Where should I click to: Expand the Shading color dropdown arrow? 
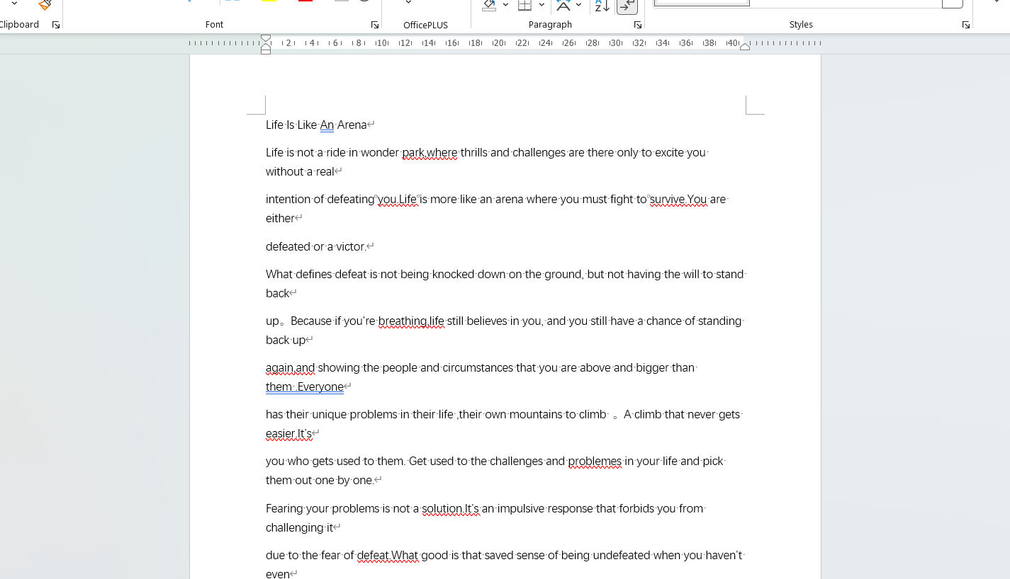[505, 5]
